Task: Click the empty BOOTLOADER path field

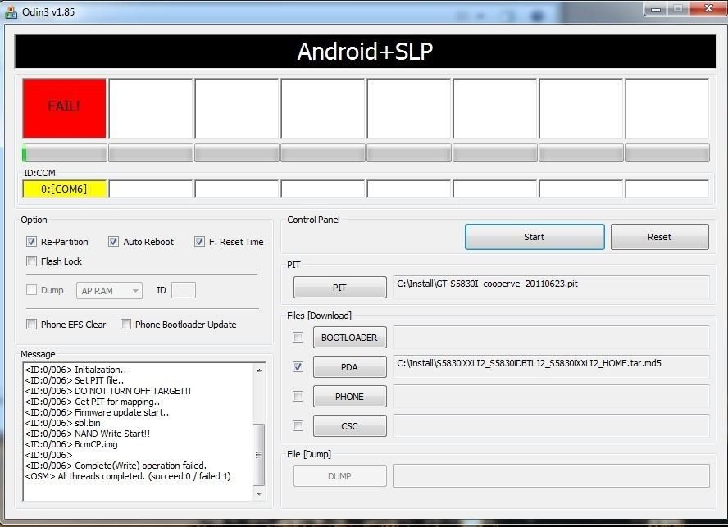Action: click(x=551, y=337)
